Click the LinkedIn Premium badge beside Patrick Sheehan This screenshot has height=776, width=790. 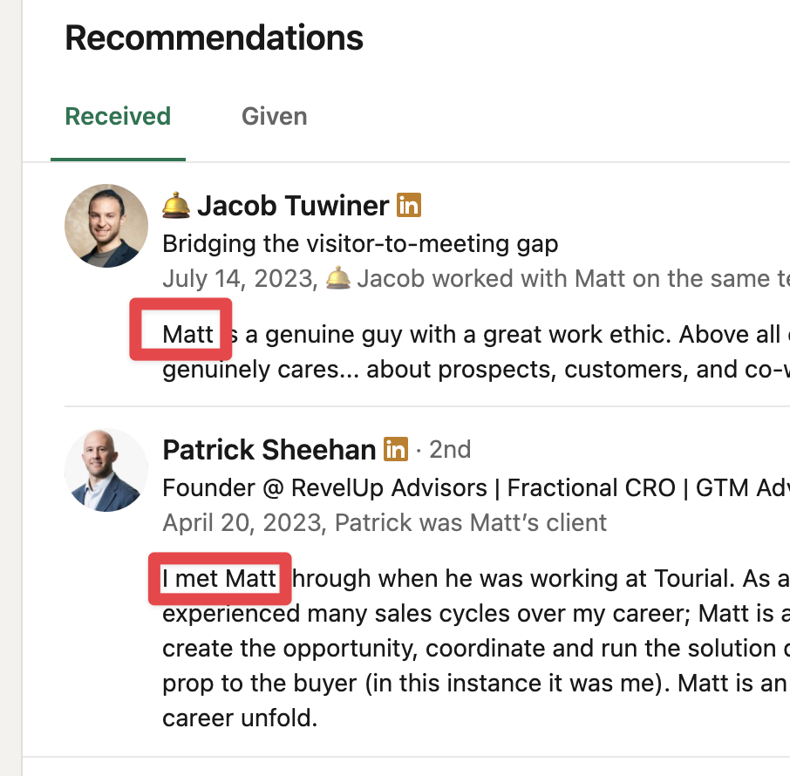pos(396,449)
